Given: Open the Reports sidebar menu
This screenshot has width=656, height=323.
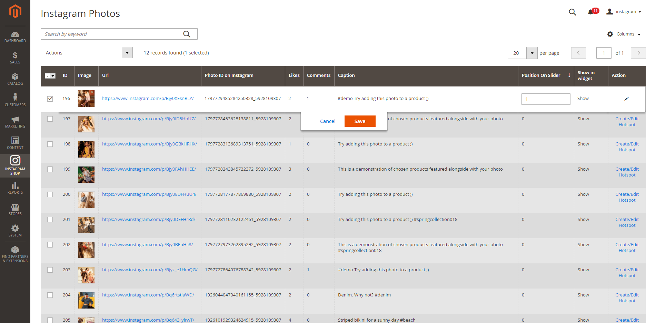Looking at the screenshot, I should pyautogui.click(x=15, y=188).
